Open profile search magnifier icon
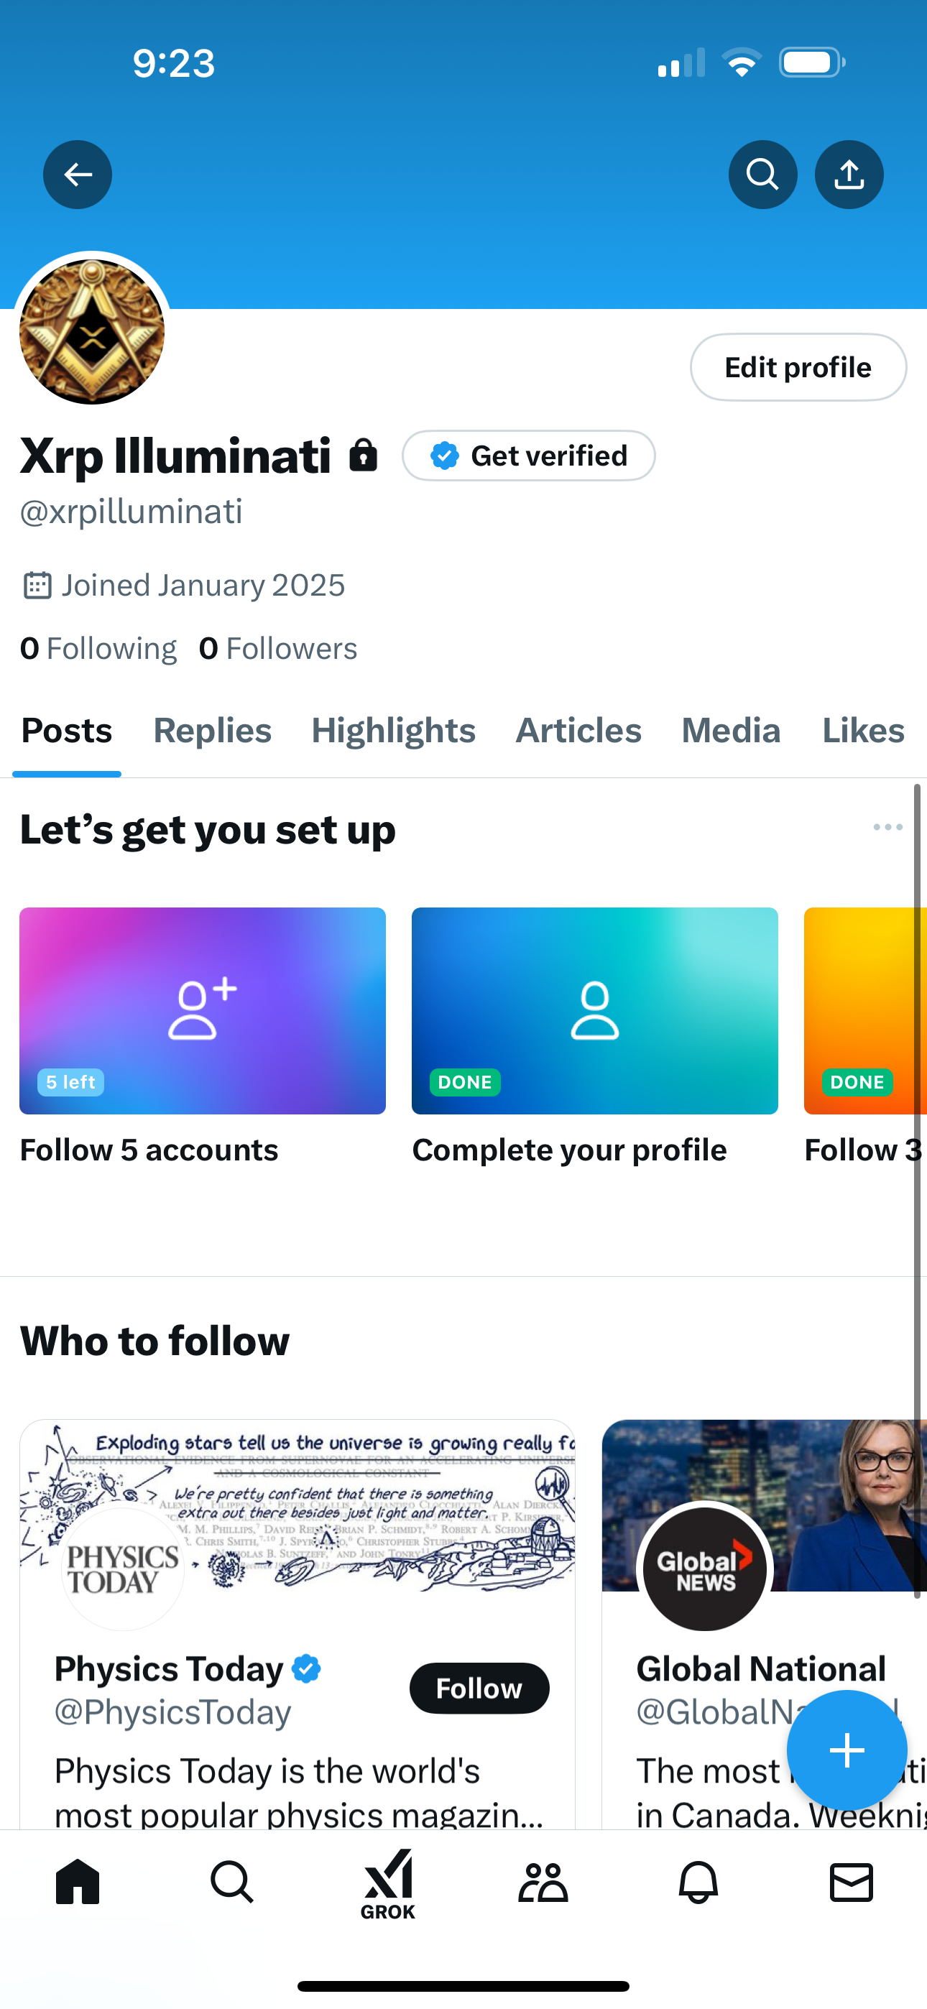The width and height of the screenshot is (927, 2009). 762,174
